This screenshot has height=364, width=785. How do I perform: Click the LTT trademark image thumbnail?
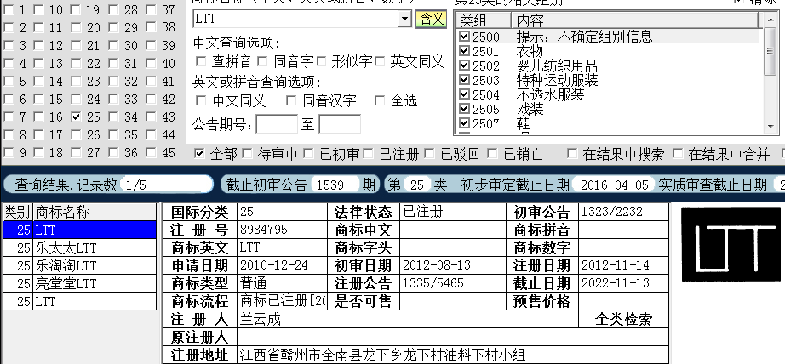click(731, 245)
